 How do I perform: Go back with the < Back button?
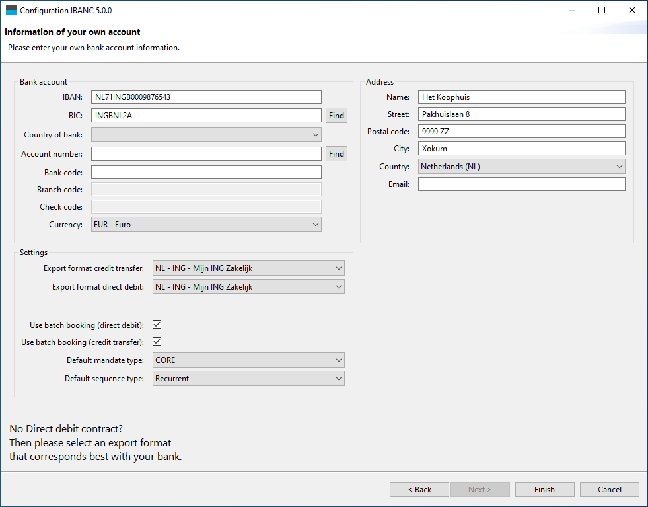click(419, 490)
